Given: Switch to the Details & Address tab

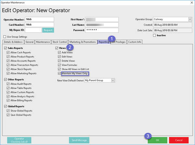Looking at the screenshot, I should pos(13,42).
